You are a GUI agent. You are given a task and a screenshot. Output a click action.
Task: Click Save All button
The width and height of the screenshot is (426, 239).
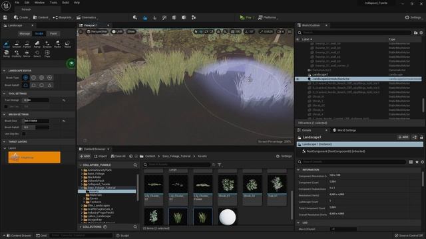click(118, 157)
